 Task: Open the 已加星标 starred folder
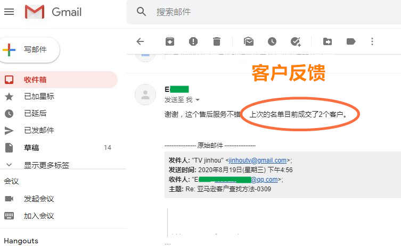click(39, 96)
